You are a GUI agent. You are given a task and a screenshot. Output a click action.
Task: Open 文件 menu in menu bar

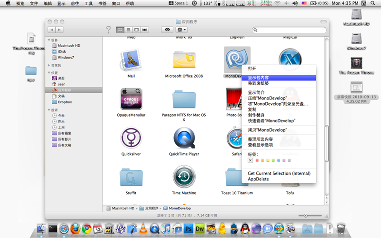click(34, 3)
